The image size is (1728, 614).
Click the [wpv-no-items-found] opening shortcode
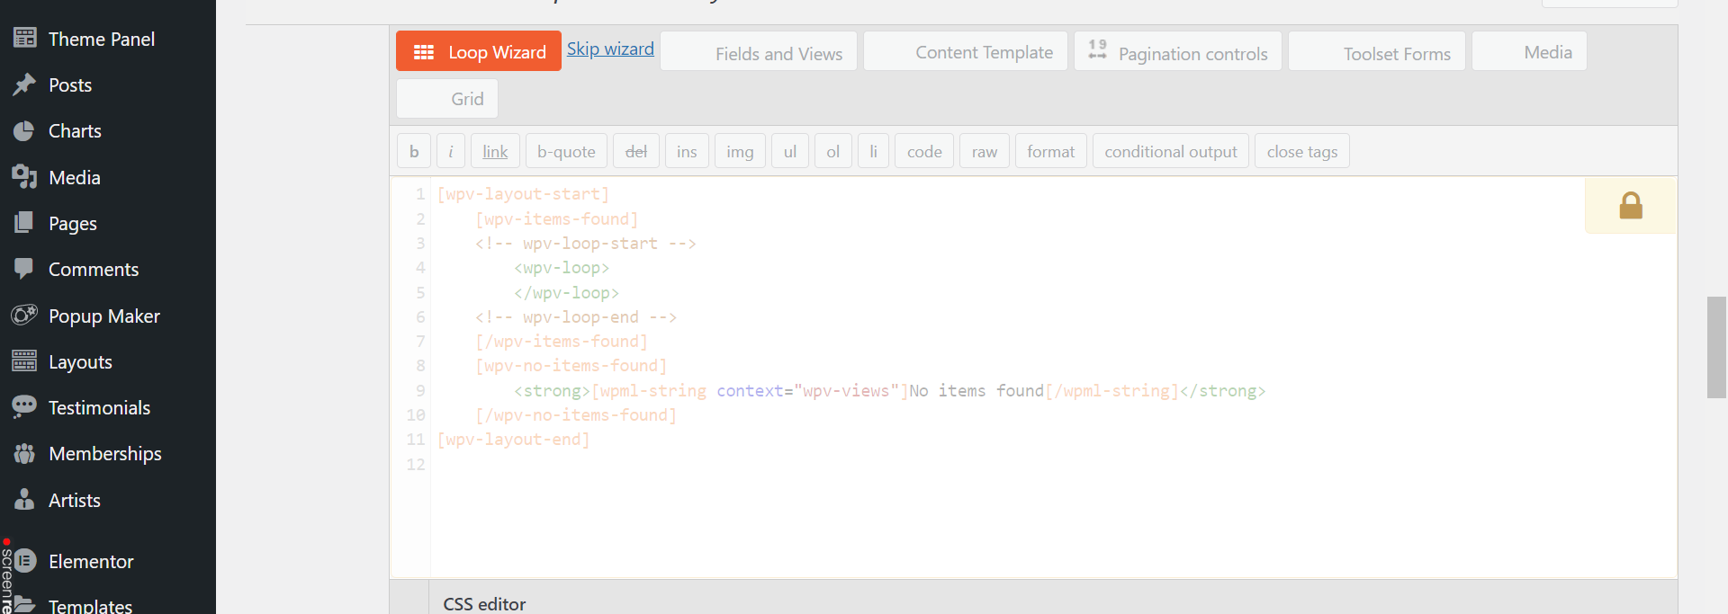tap(571, 366)
